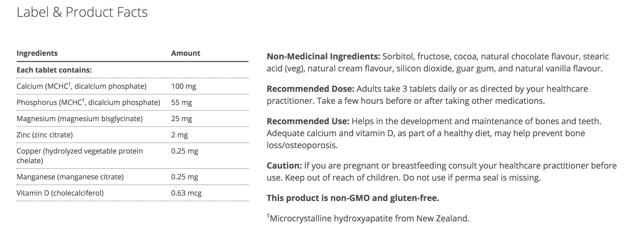
Task: Select Magnesium (magnesium bisglycinate) entry
Action: click(x=80, y=119)
